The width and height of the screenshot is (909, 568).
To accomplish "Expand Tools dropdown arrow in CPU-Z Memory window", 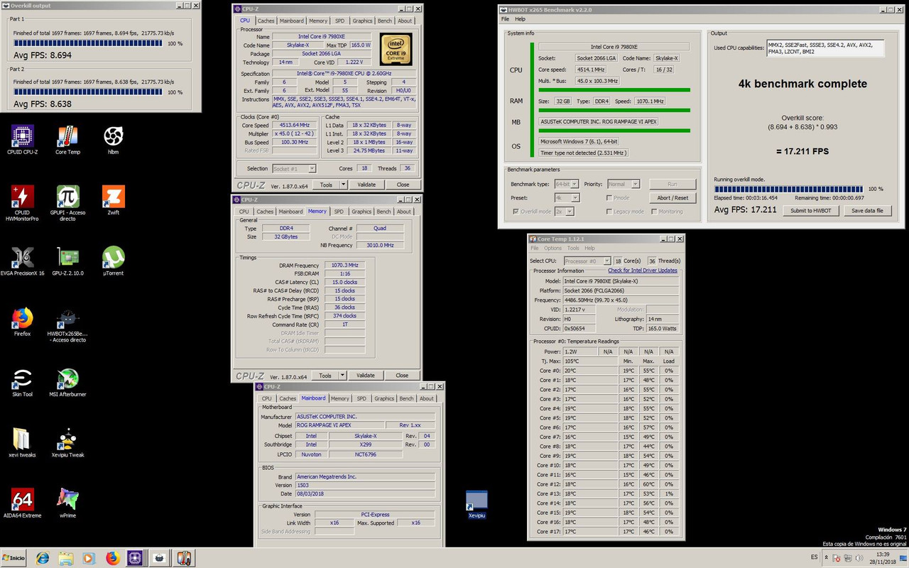I will (x=342, y=376).
